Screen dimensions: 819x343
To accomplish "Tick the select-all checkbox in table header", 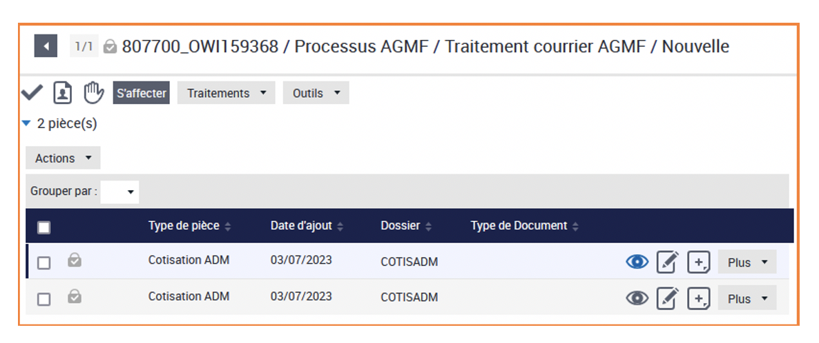I will click(x=44, y=227).
